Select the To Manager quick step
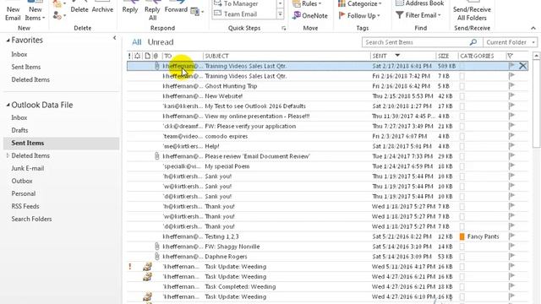The height and width of the screenshot is (304, 541). pos(241,3)
